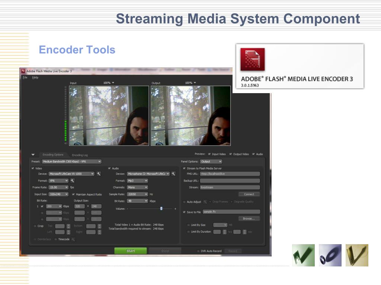The image size is (381, 285).
Task: Enable the Auto Adjust checkbox
Action: click(184, 202)
